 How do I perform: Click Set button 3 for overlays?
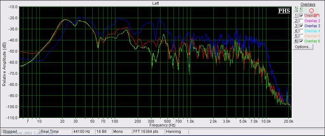click(296, 26)
